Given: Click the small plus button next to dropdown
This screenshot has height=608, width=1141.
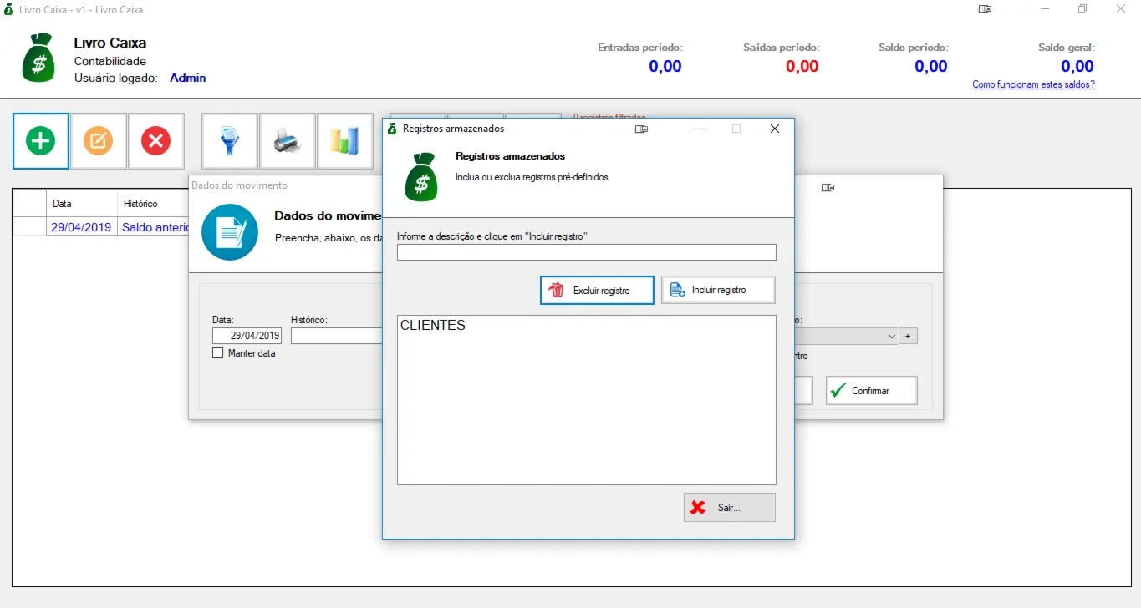Looking at the screenshot, I should coord(909,336).
